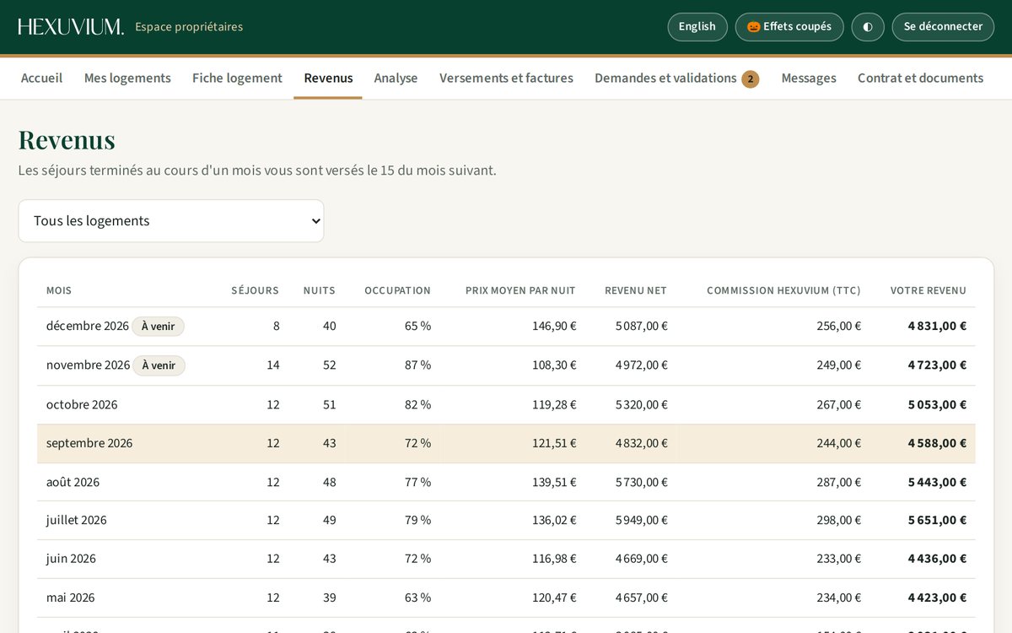Click the Occupation column header
The image size is (1012, 633).
coord(397,290)
